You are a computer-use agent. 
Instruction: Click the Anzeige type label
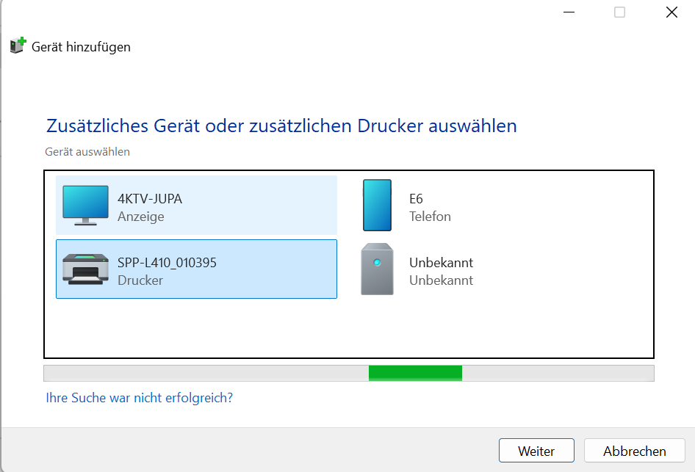click(x=141, y=217)
